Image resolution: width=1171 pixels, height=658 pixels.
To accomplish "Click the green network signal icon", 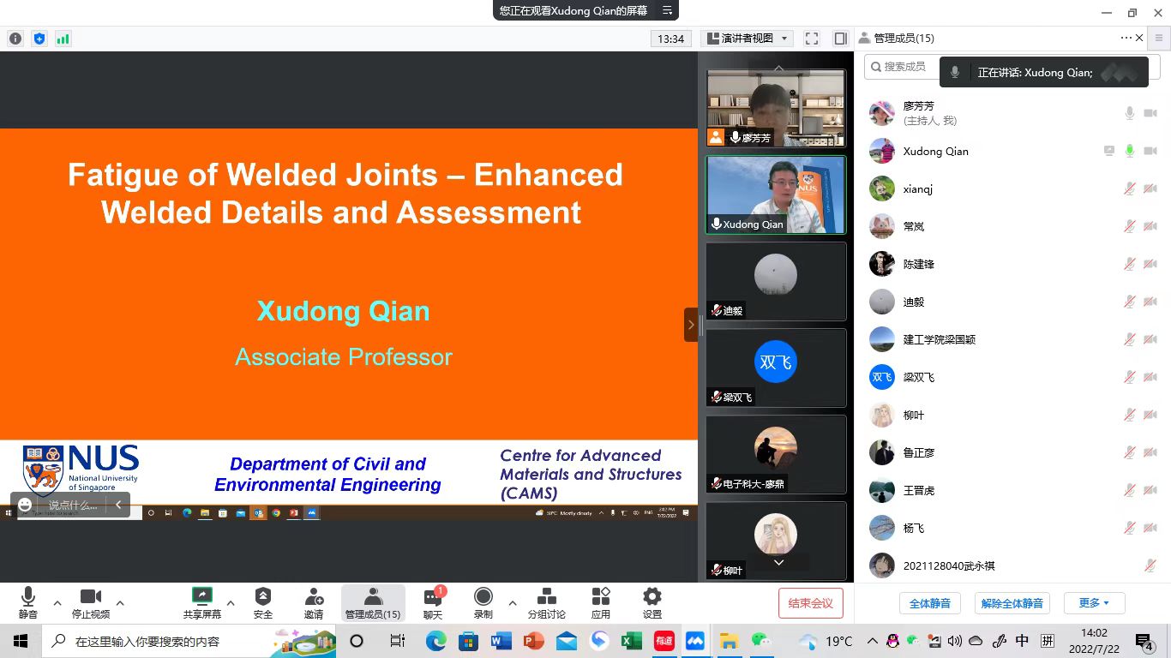I will (x=63, y=39).
